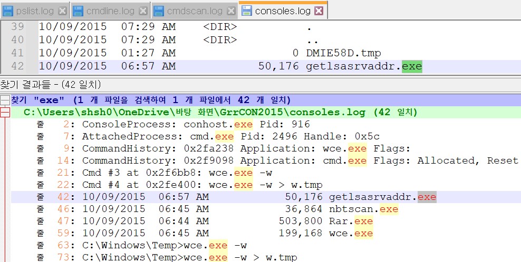Close the cmdline.log tab
The image size is (521, 262).
(x=143, y=11)
